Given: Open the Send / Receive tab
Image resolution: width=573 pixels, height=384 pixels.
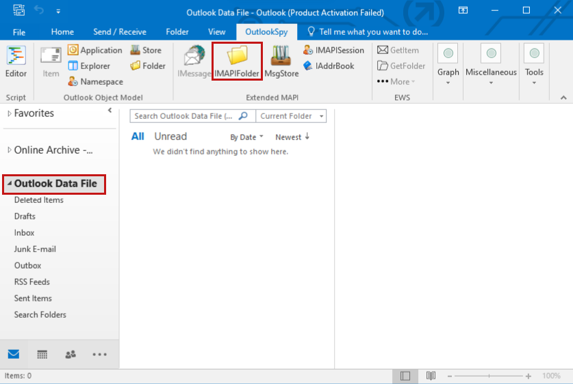Looking at the screenshot, I should (x=120, y=32).
